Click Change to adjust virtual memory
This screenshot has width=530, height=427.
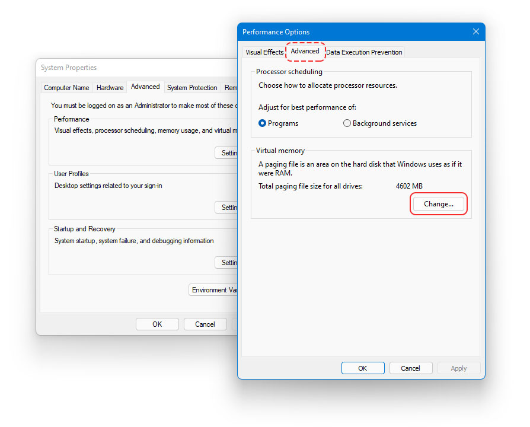tap(438, 203)
